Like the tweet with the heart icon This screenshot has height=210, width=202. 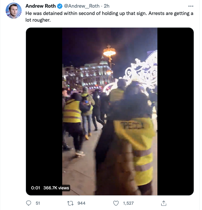(116, 203)
